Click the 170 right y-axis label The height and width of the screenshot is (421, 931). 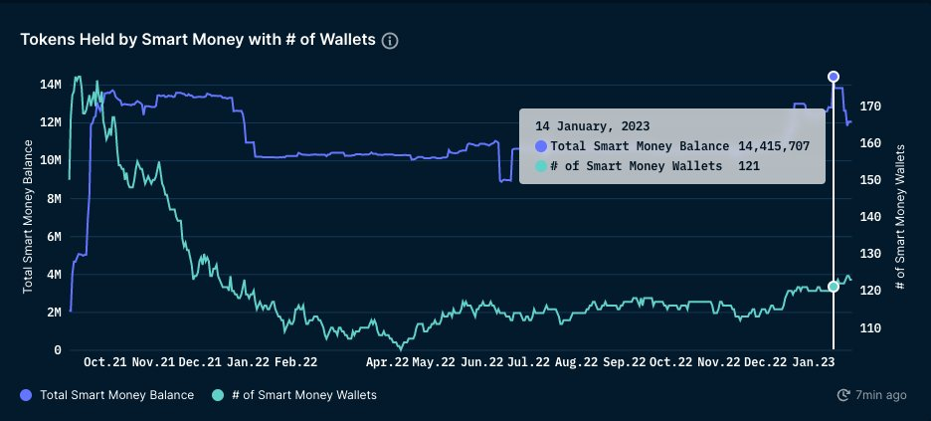click(870, 106)
